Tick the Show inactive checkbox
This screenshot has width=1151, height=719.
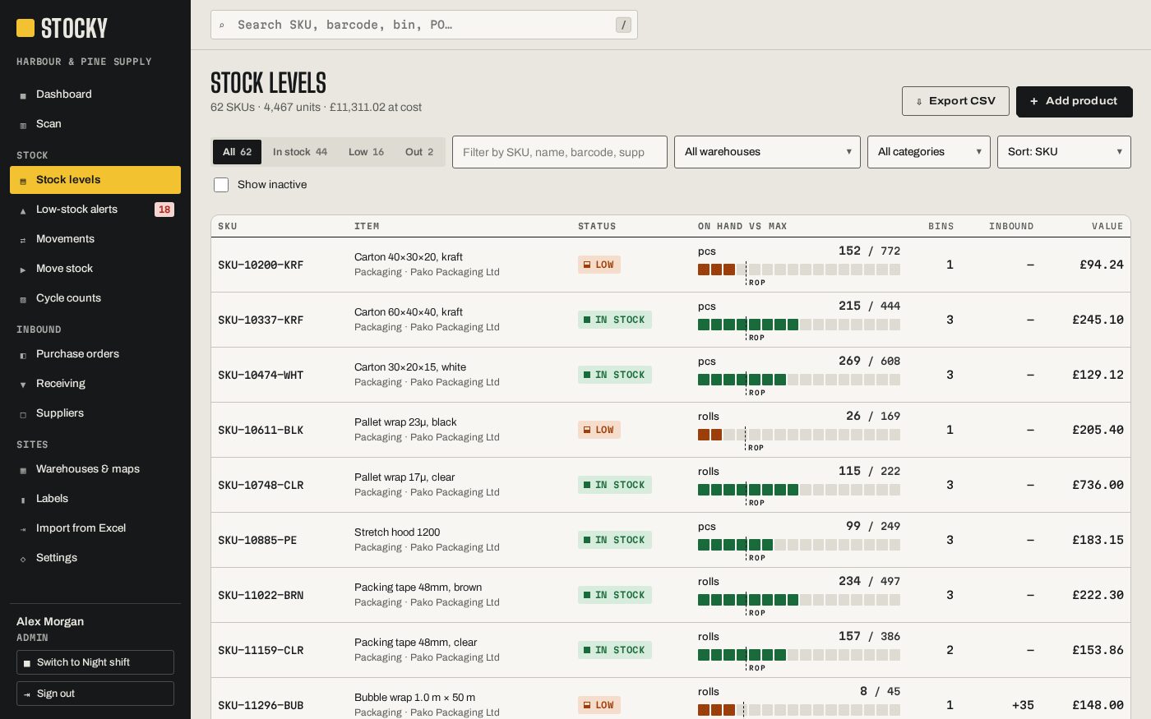tap(221, 185)
